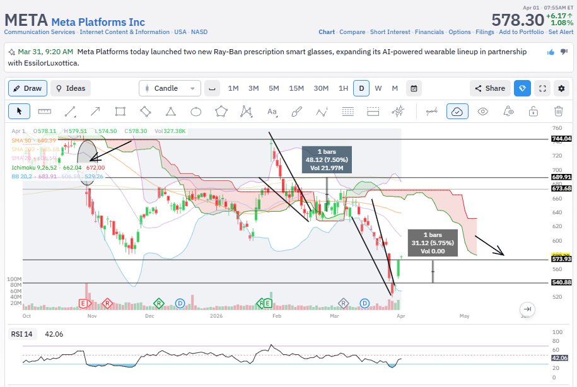
Task: Pick the pitchfork drawing tool
Action: pos(398,111)
